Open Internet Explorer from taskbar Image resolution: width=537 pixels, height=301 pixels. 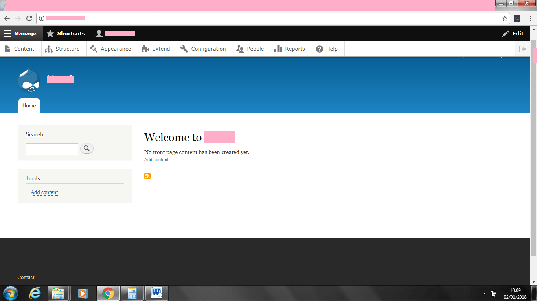[35, 293]
